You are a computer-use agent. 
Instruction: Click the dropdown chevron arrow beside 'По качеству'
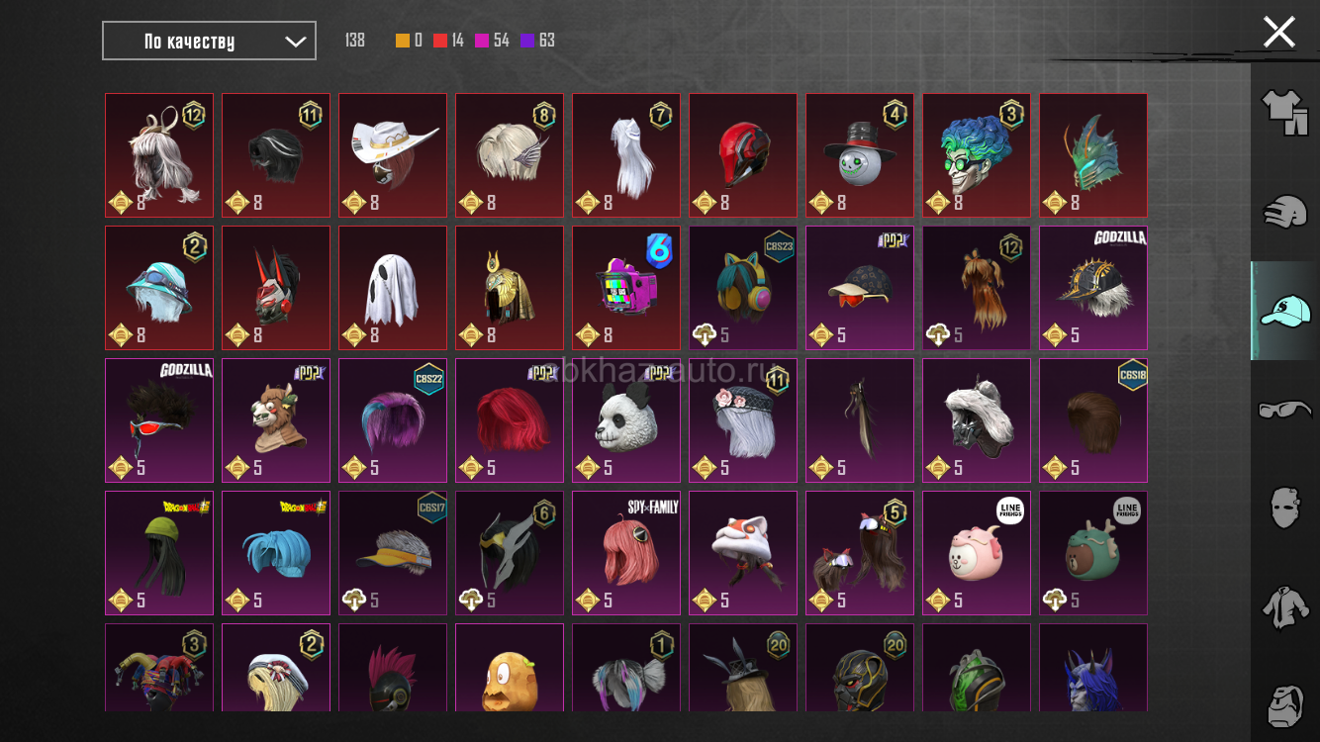pos(295,42)
